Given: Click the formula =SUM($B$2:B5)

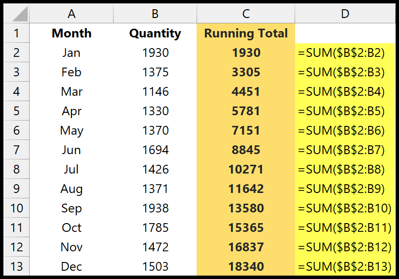Looking at the screenshot, I should [345, 111].
